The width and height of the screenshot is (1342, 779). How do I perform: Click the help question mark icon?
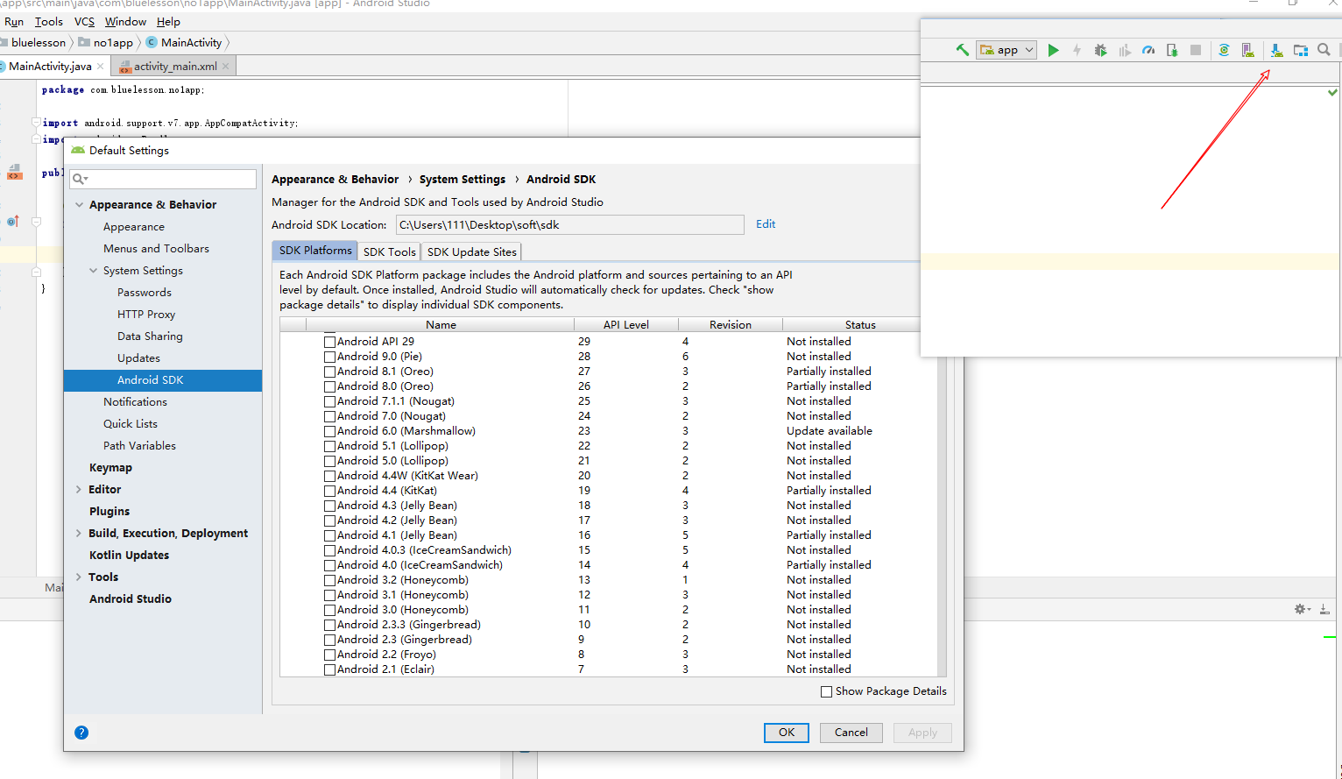(81, 733)
